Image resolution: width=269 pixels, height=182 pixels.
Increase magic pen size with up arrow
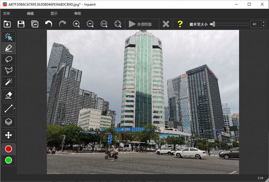pyautogui.click(x=264, y=22)
